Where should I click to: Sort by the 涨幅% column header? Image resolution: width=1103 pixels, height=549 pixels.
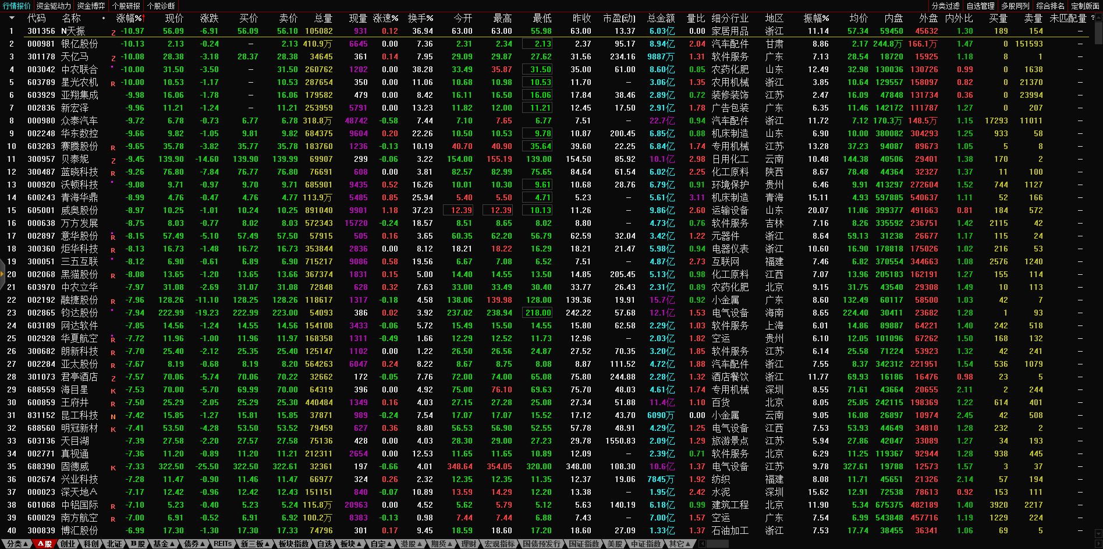click(129, 18)
